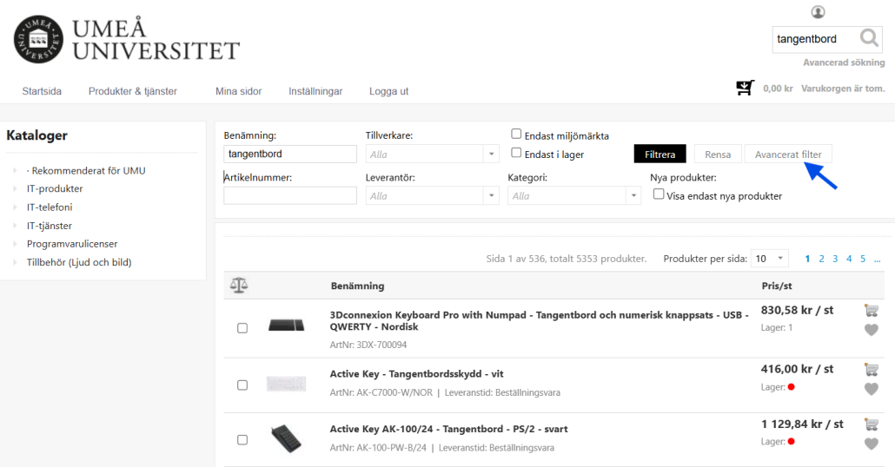Change the Produkter per sida dropdown
Screen dimensions: 895x467
pyautogui.click(x=769, y=259)
